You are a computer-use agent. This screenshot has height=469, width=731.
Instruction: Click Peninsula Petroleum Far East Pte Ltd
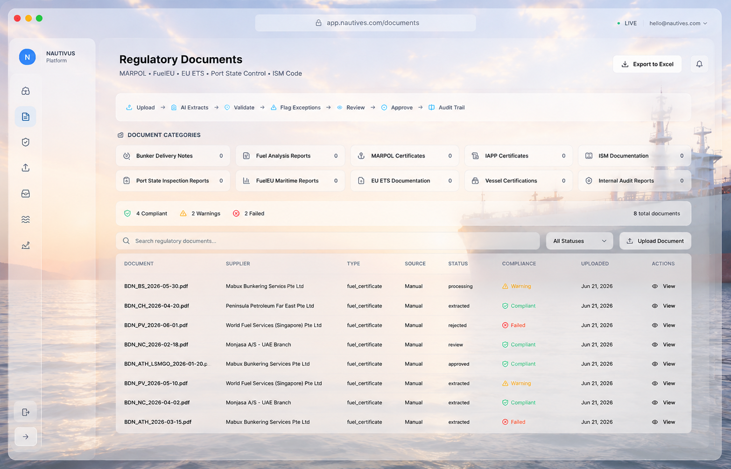[270, 306]
